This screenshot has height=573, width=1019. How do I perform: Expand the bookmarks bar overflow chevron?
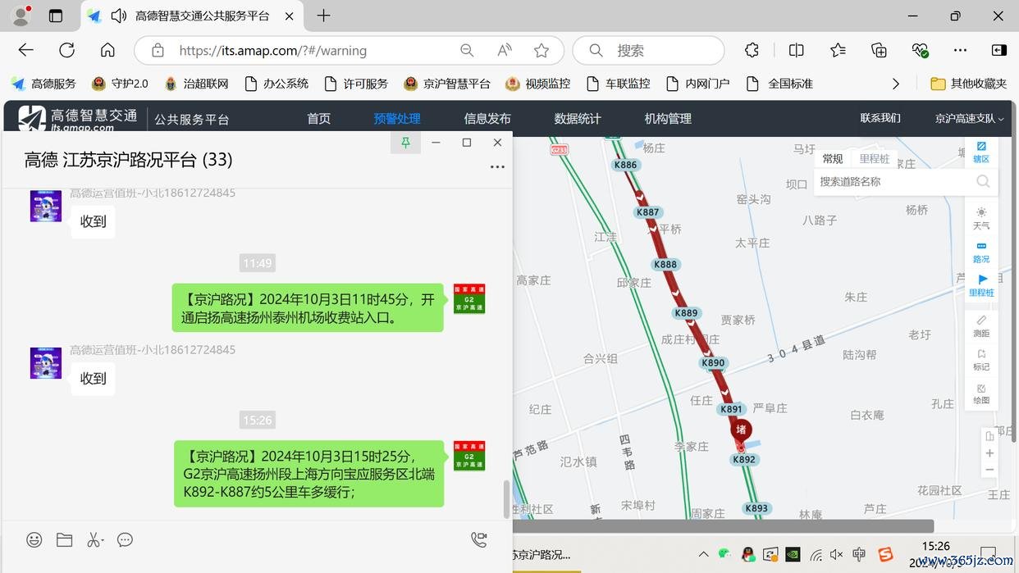pos(896,84)
